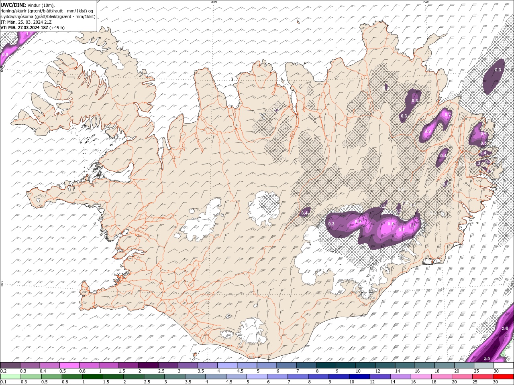The height and width of the screenshot is (385, 514).
Task: Pick the top legend 8–9 dark teal swatch
Action: pyautogui.click(x=326, y=365)
